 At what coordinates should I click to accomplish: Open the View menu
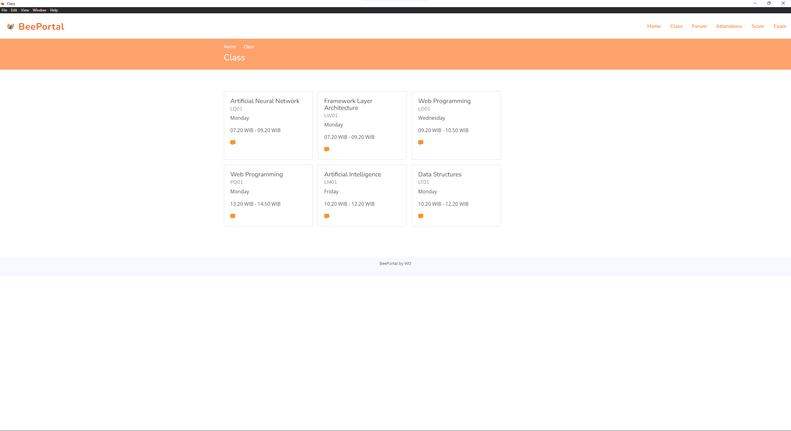point(24,10)
